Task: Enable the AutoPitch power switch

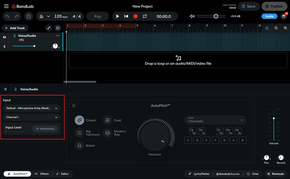Action: (x=72, y=106)
